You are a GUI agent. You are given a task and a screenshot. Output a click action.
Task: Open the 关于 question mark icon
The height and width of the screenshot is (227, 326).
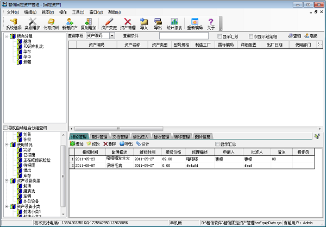[x=211, y=22]
